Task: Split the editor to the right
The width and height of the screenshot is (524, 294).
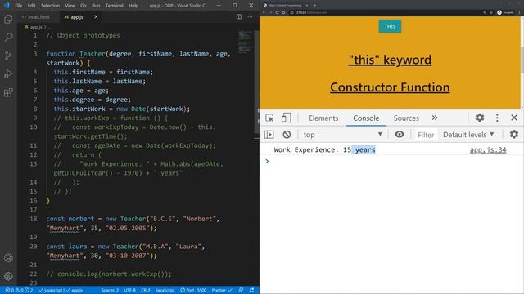Action: pos(239,16)
